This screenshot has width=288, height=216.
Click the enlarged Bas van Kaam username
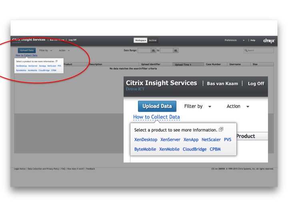[222, 84]
